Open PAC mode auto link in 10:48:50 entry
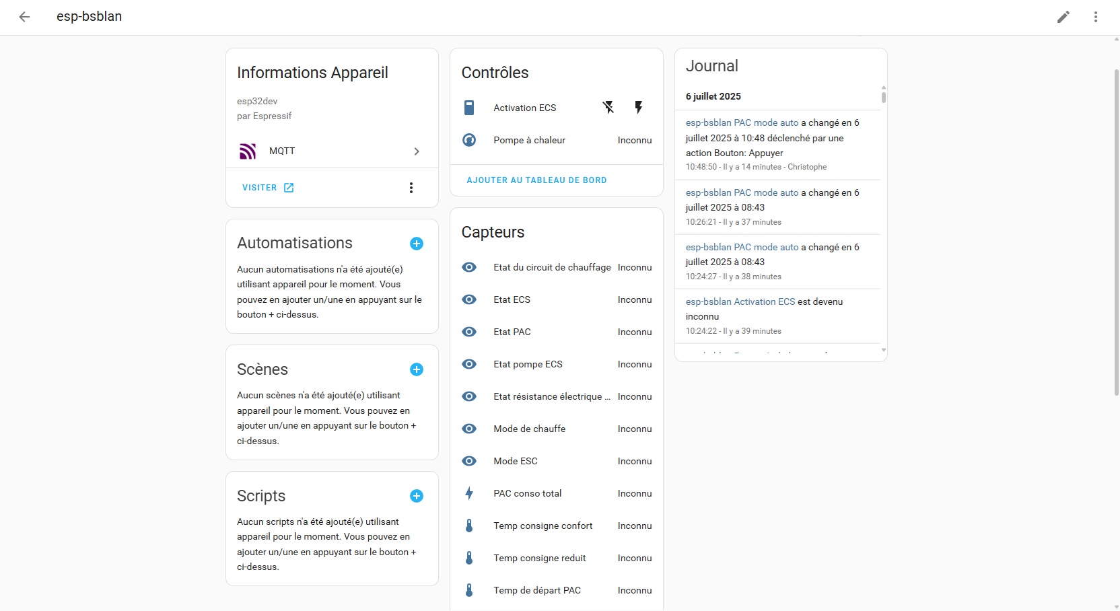 point(742,123)
